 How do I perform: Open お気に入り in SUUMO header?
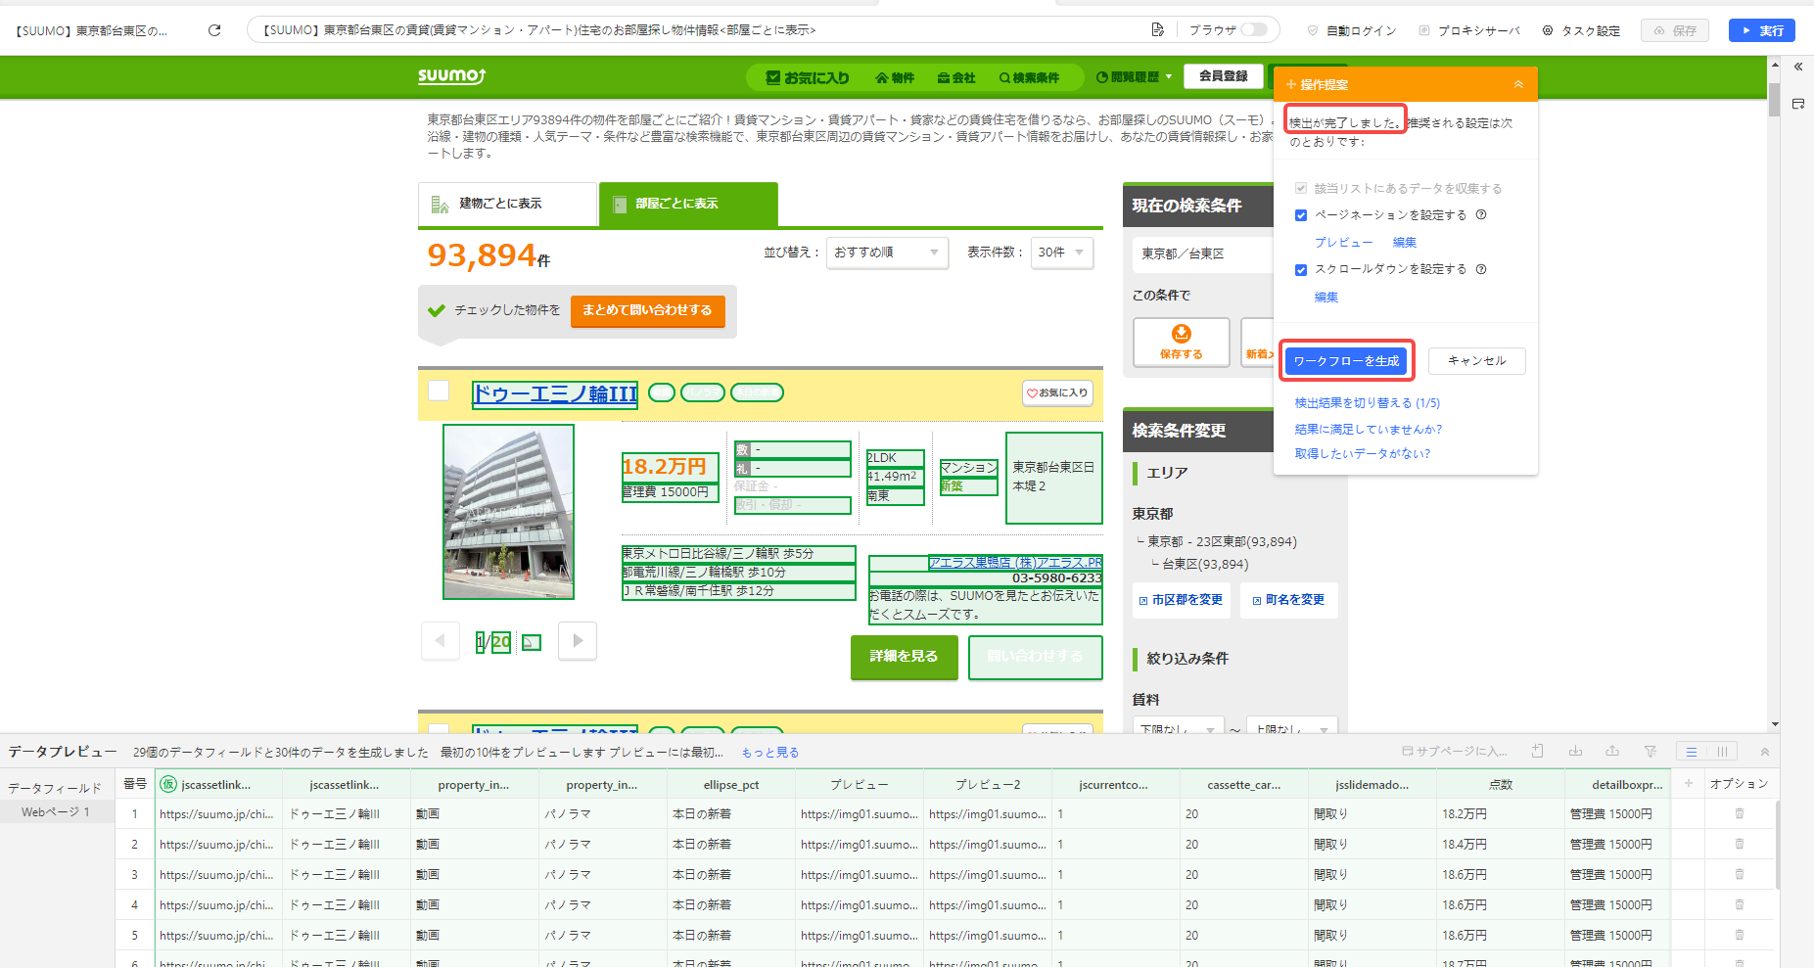pos(808,77)
